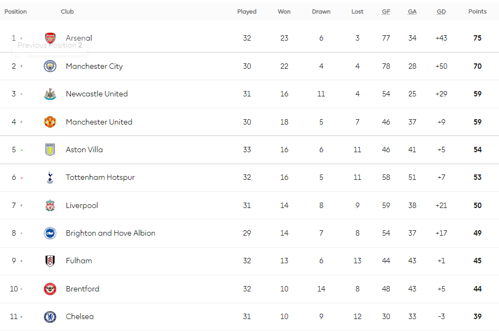Click the Arsenal club crest
The image size is (499, 331).
point(50,38)
